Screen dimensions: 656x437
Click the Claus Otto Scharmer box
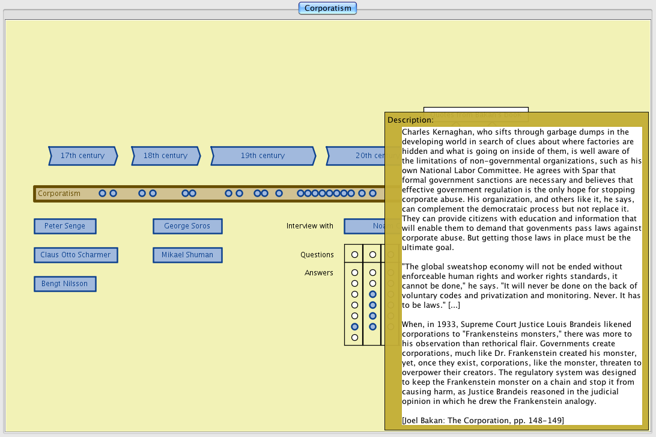pyautogui.click(x=76, y=255)
